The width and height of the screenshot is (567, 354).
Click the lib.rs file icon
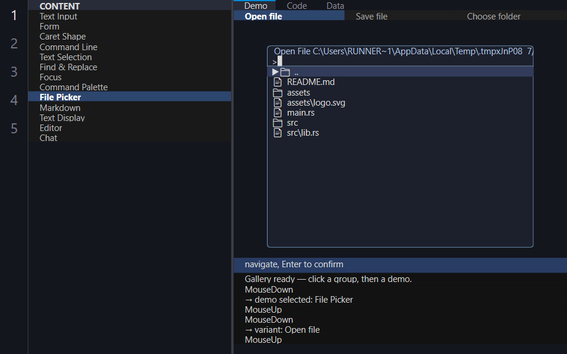(278, 133)
